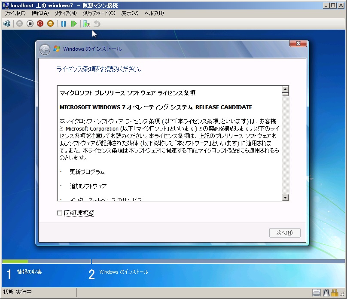Click the VM connection title bar icon

pyautogui.click(x=6, y=5)
